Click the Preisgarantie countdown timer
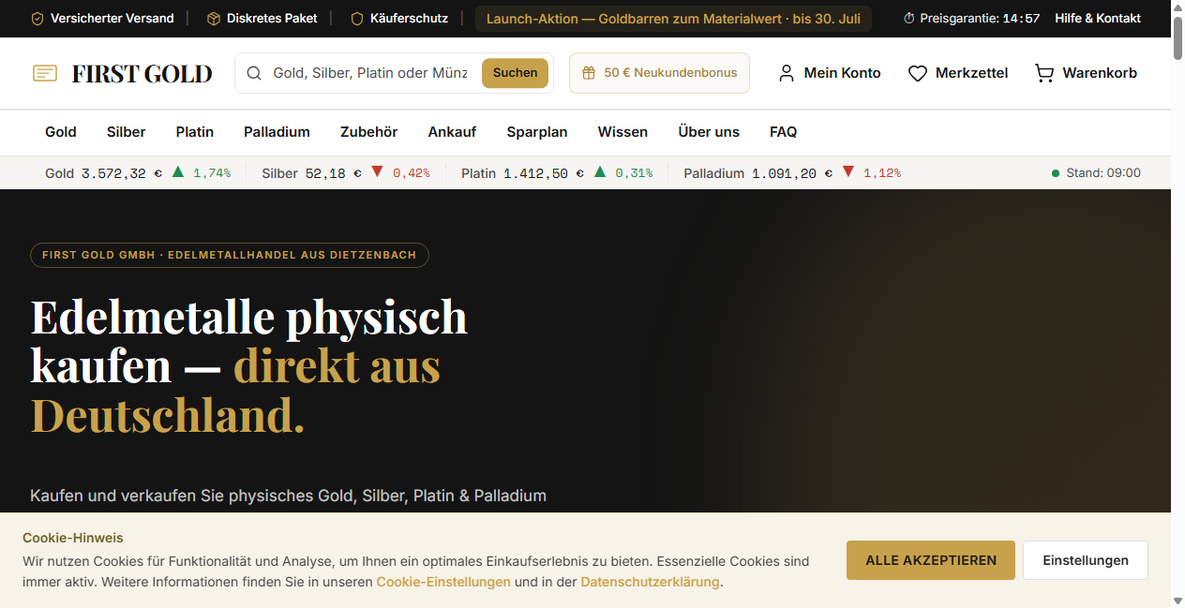The height and width of the screenshot is (608, 1185). point(1021,19)
